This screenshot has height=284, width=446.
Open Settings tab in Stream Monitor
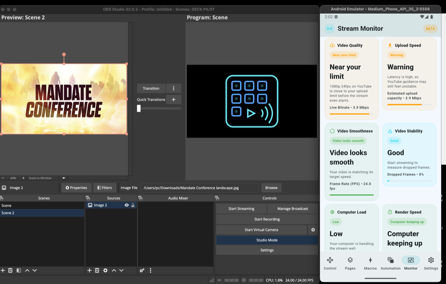point(431,263)
